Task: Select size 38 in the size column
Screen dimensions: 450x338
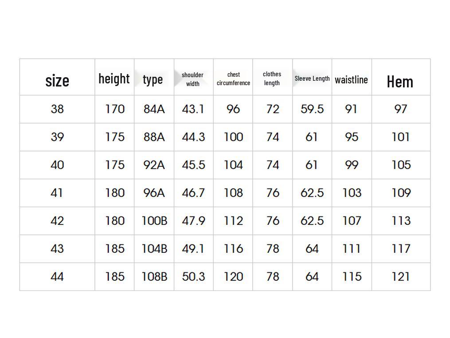Action: coord(57,109)
